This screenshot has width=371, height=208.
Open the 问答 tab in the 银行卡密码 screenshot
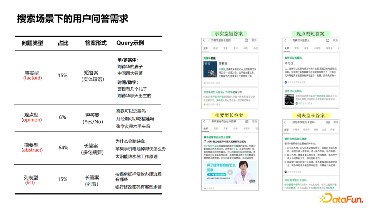[x=332, y=130]
